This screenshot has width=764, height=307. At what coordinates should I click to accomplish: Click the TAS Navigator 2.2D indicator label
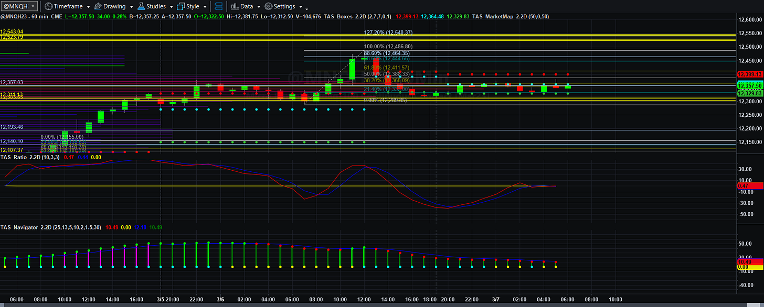[x=26, y=227]
